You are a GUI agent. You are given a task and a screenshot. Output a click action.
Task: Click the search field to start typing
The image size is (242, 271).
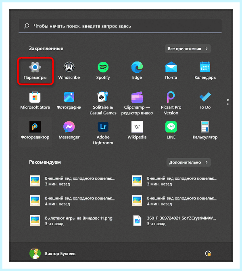click(x=120, y=26)
